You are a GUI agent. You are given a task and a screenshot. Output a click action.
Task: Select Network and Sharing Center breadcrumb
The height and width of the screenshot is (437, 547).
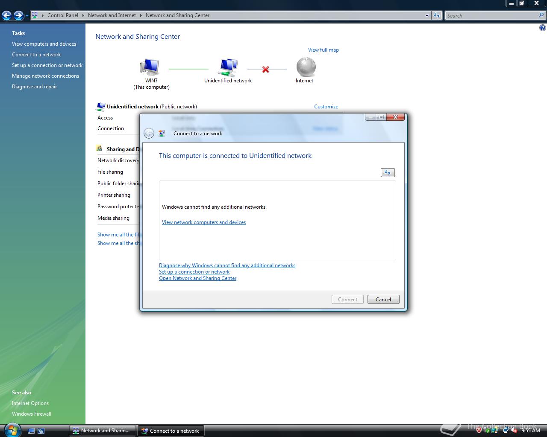177,15
